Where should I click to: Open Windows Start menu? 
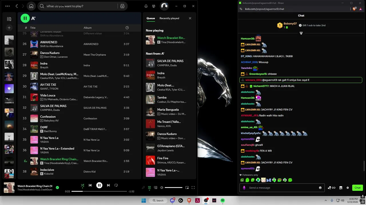pos(144,200)
